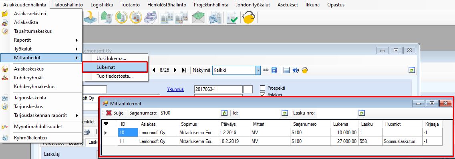Click the envelope with money toolbar icon
The height and width of the screenshot is (159, 455).
198,17
